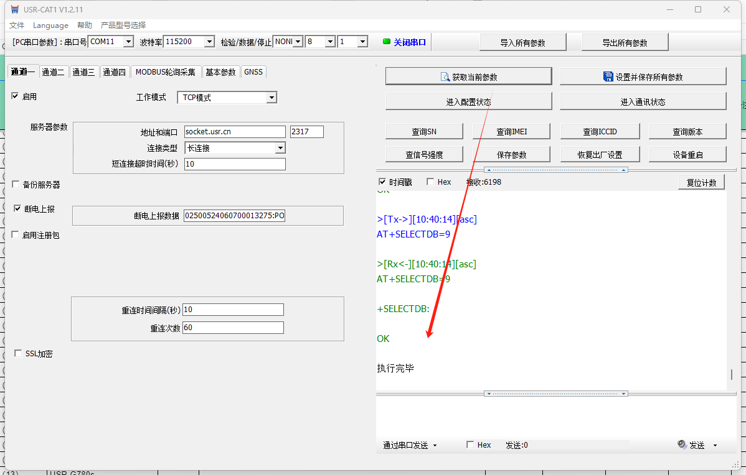Image resolution: width=746 pixels, height=475 pixels.
Task: Open the 产品型号选择 menu
Action: coord(123,25)
